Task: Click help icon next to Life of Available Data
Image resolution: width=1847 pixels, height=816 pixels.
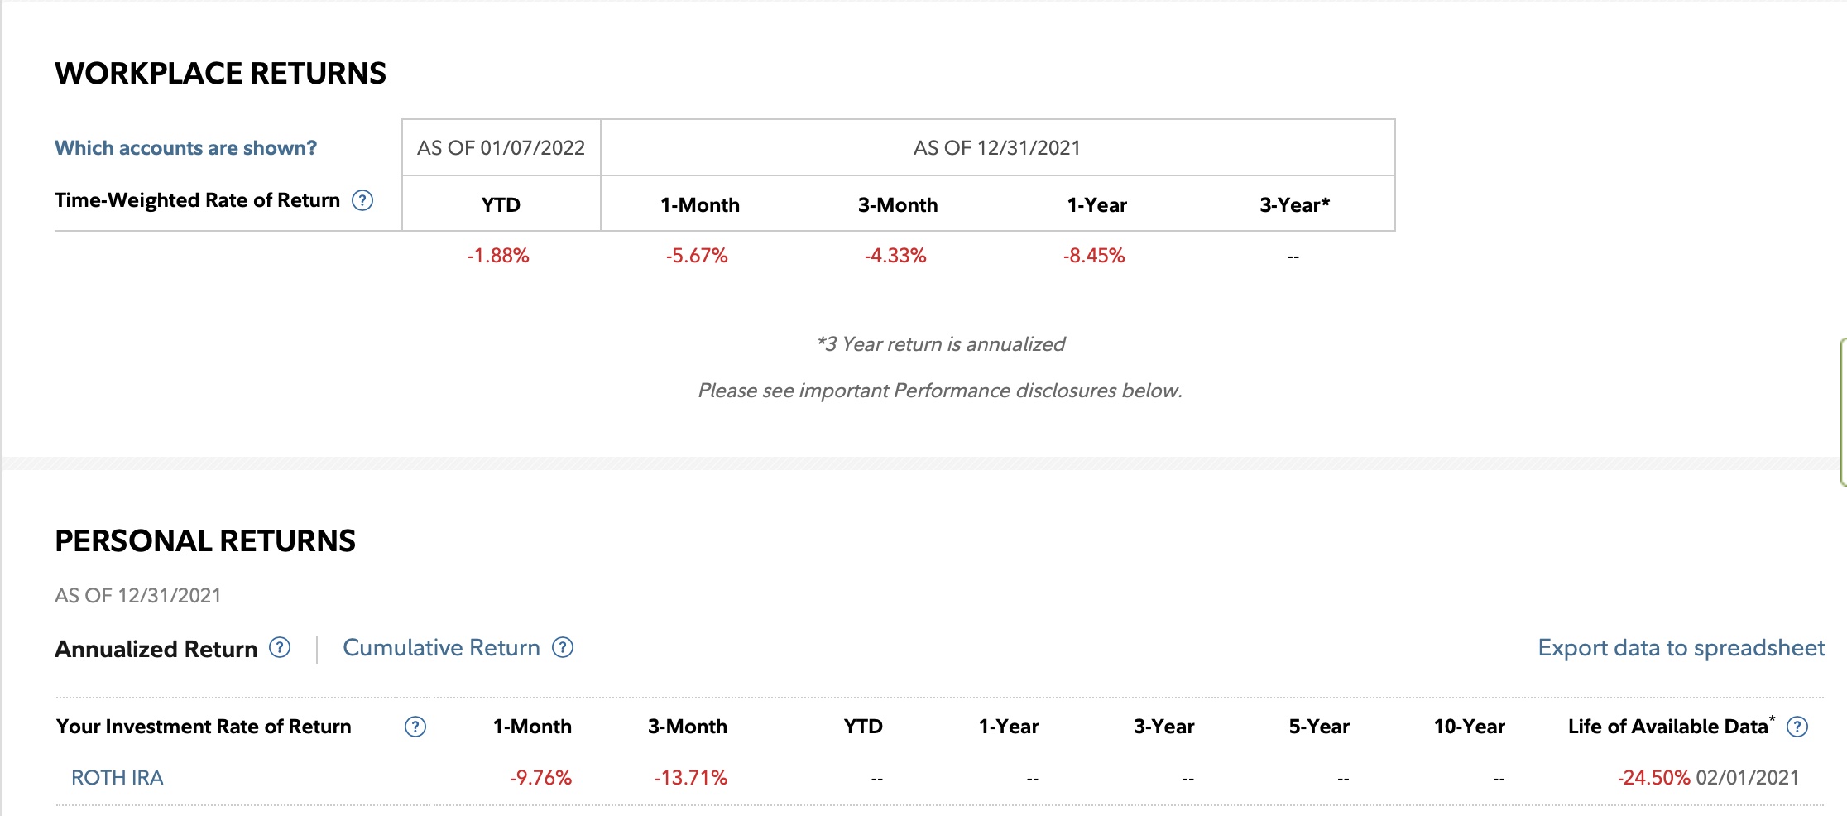Action: point(1797,727)
